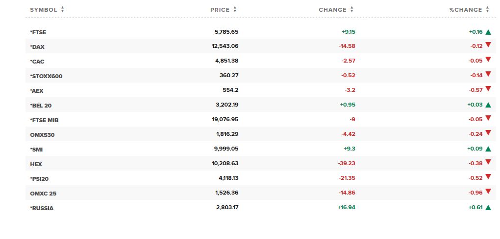Sort table by the PRICE column arrows
Screen dimensions: 500x239
pos(235,10)
